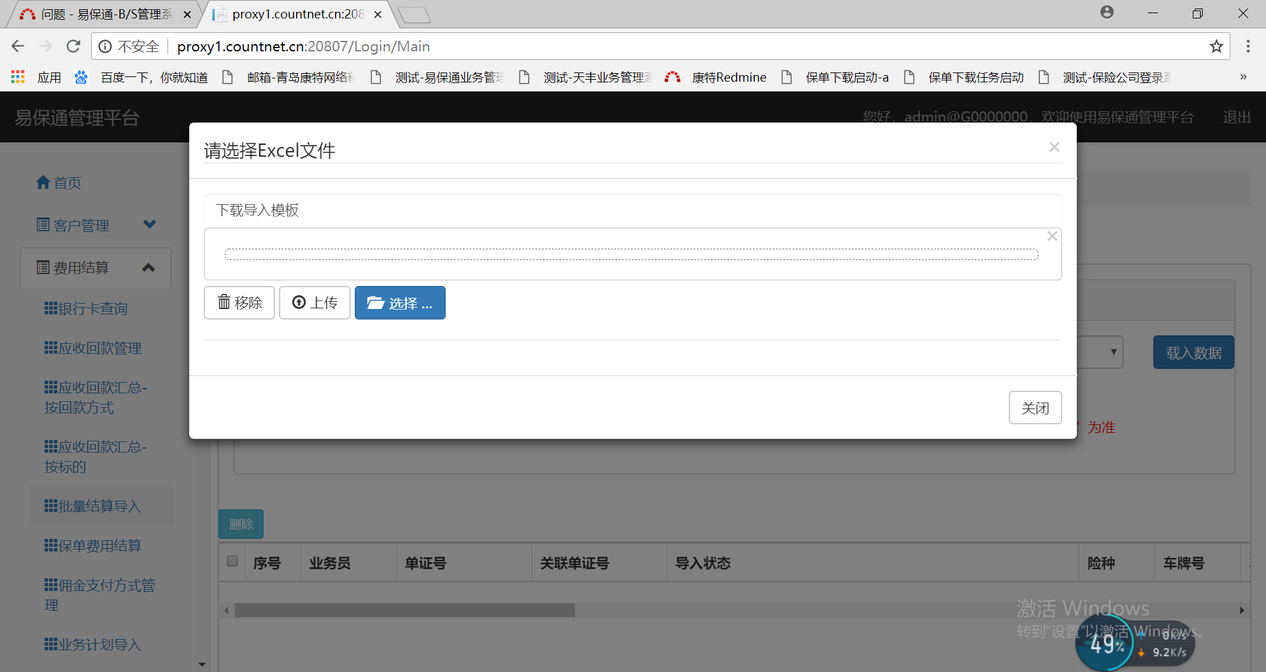Screen dimensions: 1266x672
Task: Sort by 业务员 column header
Action: tap(330, 563)
